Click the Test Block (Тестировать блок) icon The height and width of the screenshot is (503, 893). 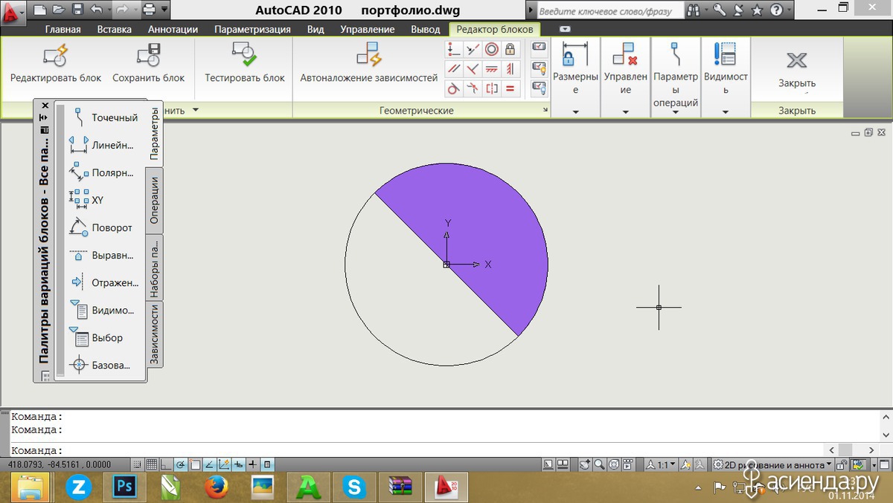tap(245, 54)
